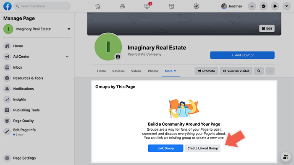Switch to the Reviews tab

(118, 71)
